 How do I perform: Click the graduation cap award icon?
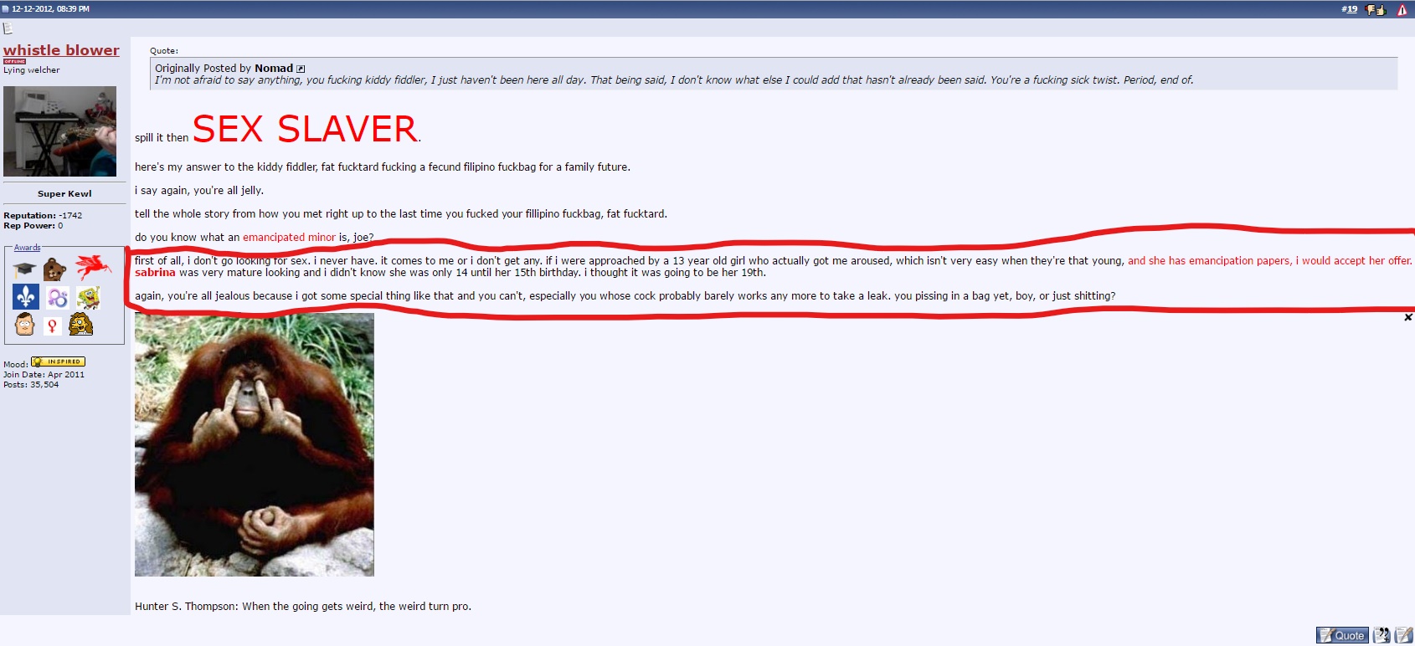tap(24, 269)
